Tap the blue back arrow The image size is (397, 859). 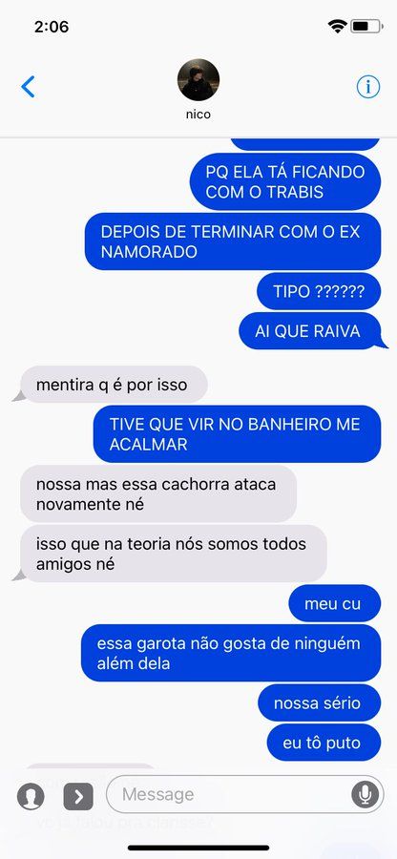28,87
